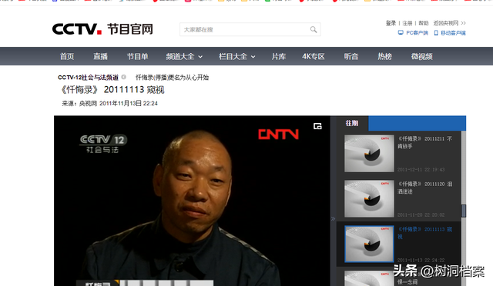The height and width of the screenshot is (286, 493).
Task: Click the 移动客户端 phone icon
Action: coord(436,32)
